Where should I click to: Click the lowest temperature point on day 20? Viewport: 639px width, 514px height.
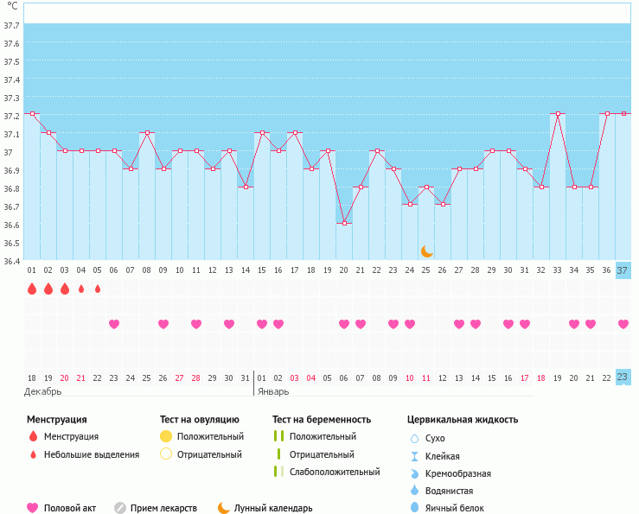(x=344, y=224)
